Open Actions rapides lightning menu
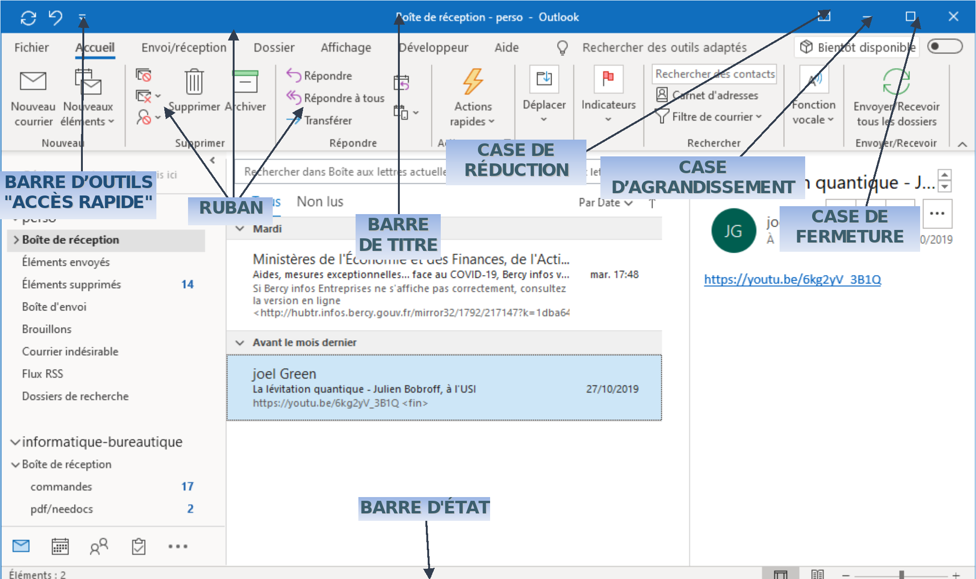976x579 pixels. point(472,98)
